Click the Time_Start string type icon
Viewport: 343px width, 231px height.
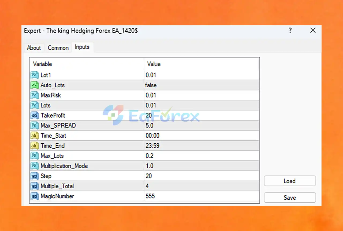point(35,136)
